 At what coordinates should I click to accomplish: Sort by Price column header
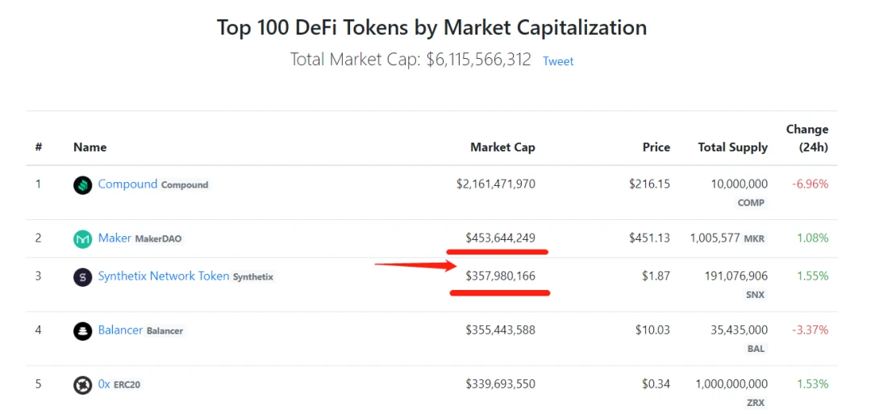click(x=656, y=147)
